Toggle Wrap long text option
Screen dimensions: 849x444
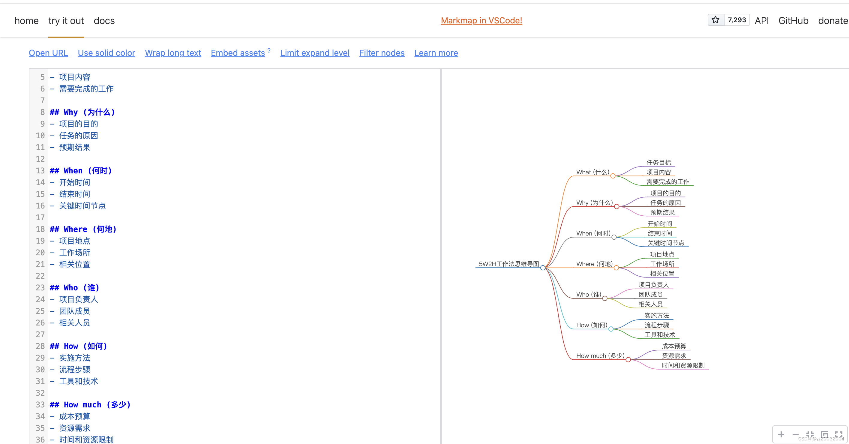[x=173, y=53]
